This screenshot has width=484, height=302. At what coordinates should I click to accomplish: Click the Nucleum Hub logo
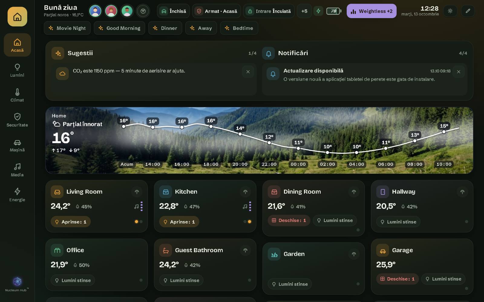pos(17,284)
